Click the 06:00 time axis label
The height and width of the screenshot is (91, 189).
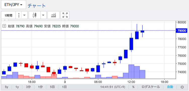[98, 82]
